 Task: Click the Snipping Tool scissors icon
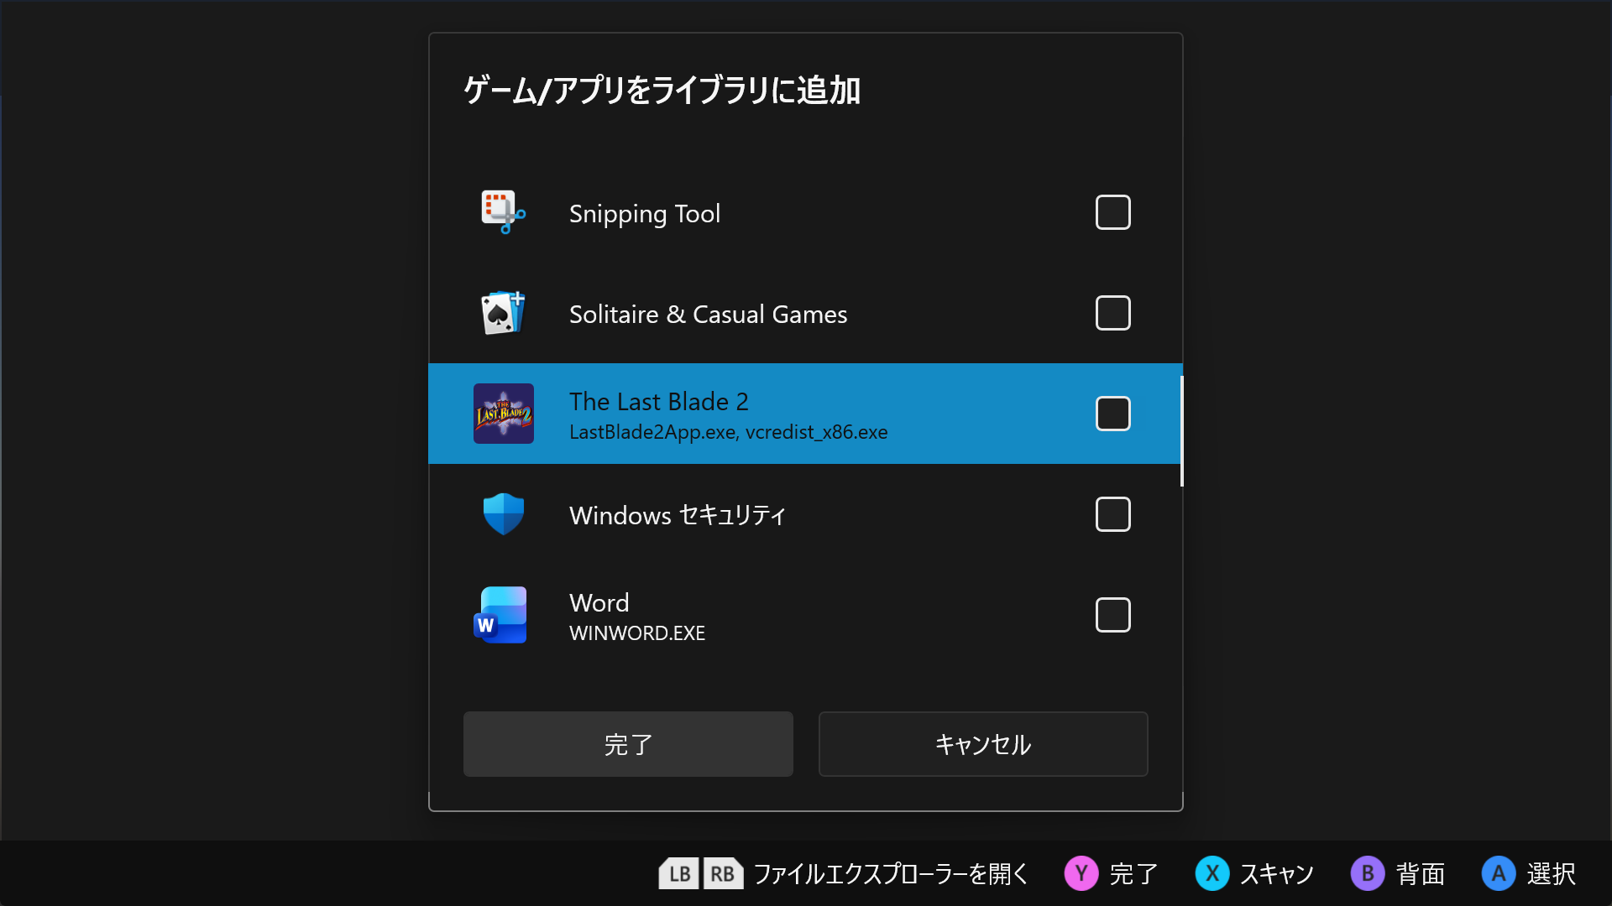[x=501, y=212]
